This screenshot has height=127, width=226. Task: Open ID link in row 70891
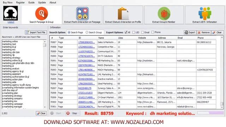coord(87,61)
